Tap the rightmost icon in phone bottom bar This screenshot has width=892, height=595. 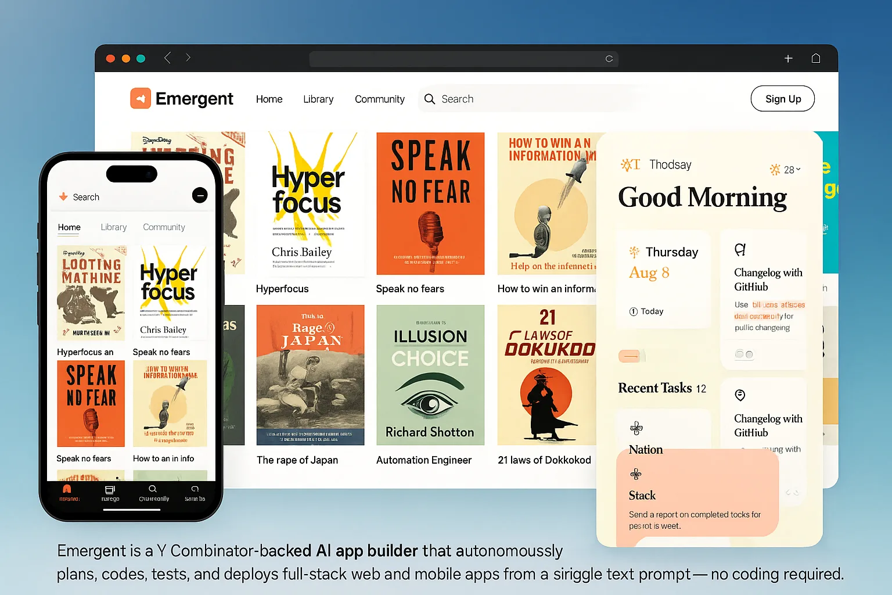click(195, 489)
